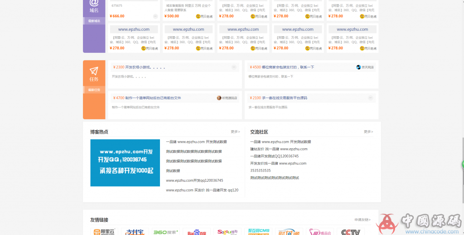Click the 博客热点 section heading
This screenshot has width=464, height=235.
tap(99, 132)
